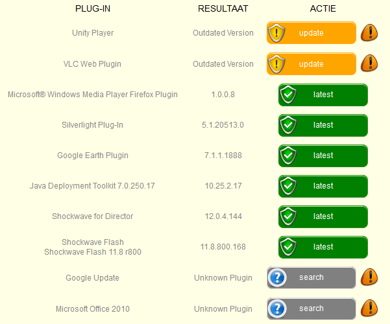Click the version value 11.8.800.168

(223, 247)
